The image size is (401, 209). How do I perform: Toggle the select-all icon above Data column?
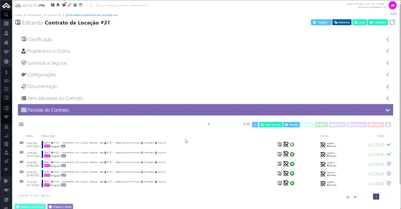coord(21,124)
